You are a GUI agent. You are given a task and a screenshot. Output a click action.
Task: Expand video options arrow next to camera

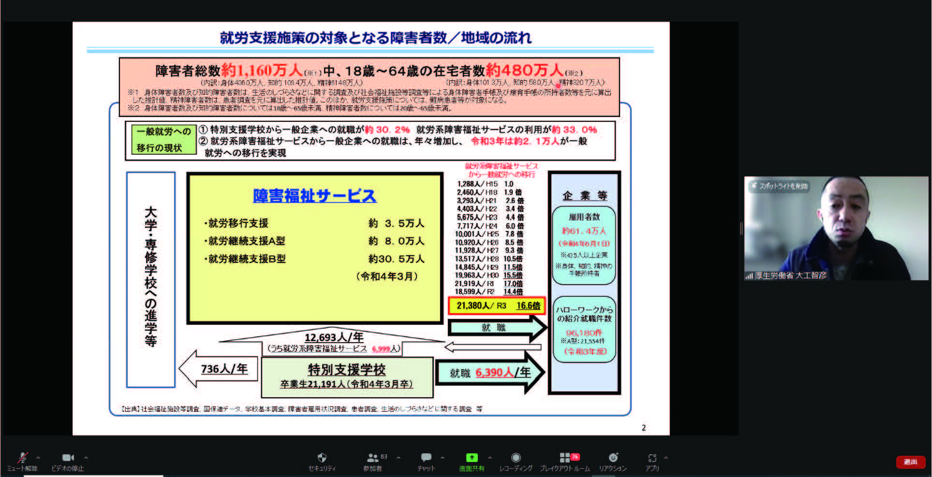pyautogui.click(x=86, y=457)
